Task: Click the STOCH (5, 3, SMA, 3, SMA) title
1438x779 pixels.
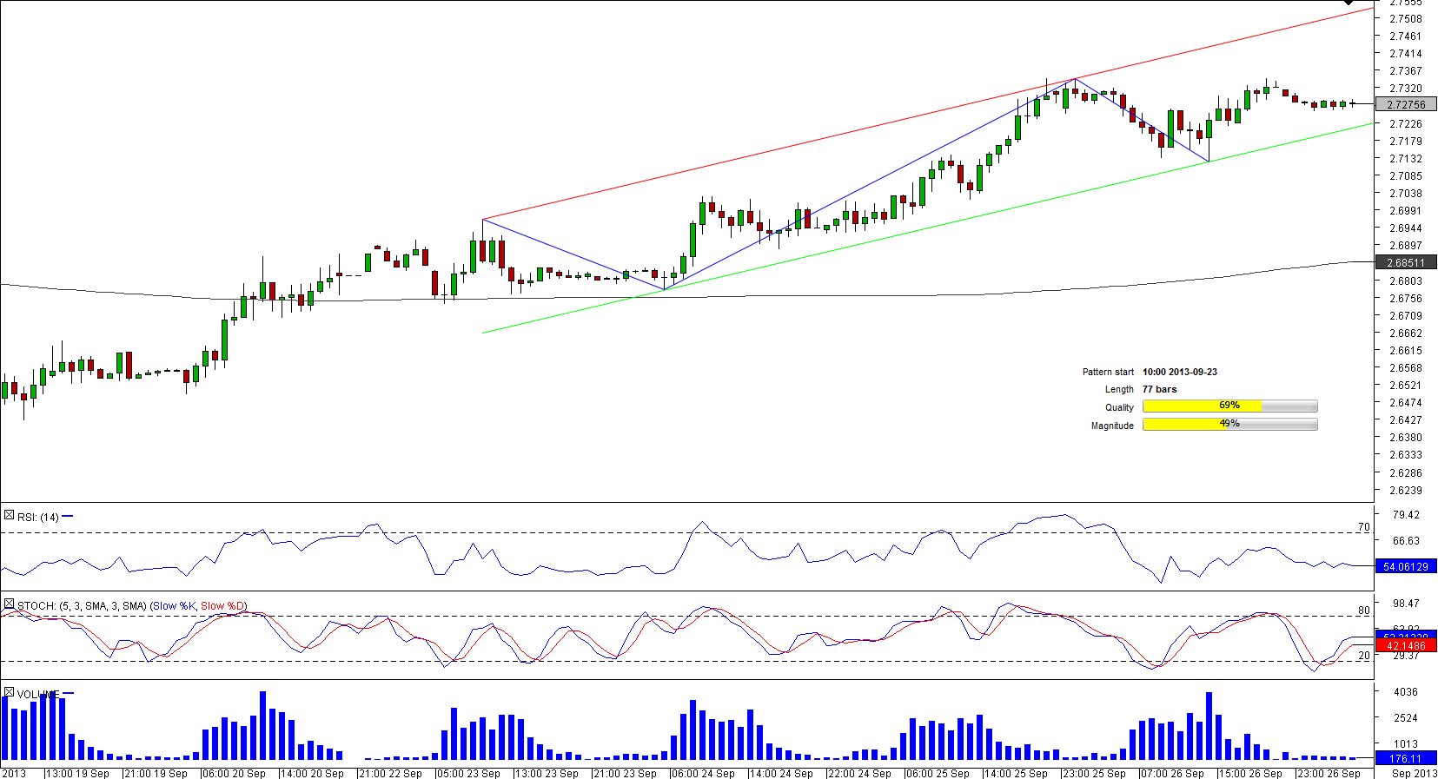Action: click(82, 605)
